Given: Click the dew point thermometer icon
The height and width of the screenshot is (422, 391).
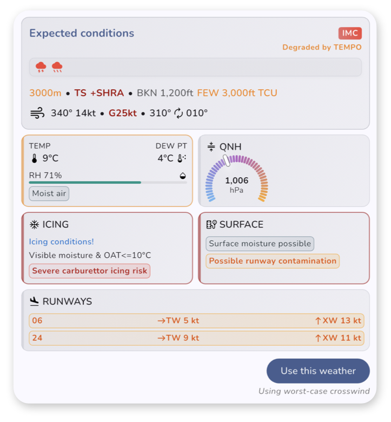Looking at the screenshot, I should (x=182, y=158).
